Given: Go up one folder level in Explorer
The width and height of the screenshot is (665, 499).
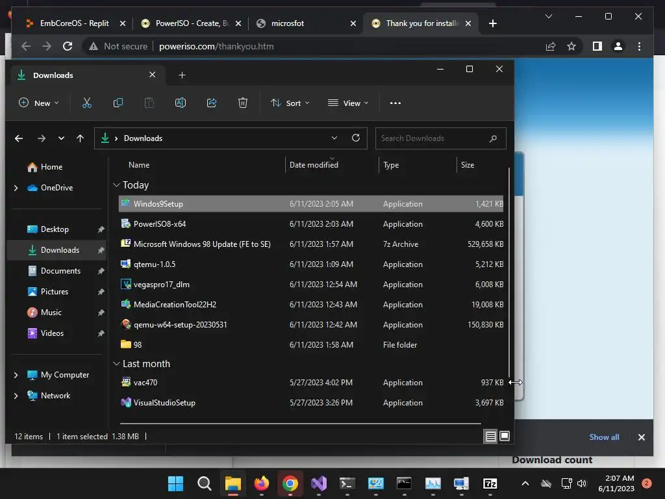Looking at the screenshot, I should [x=80, y=138].
